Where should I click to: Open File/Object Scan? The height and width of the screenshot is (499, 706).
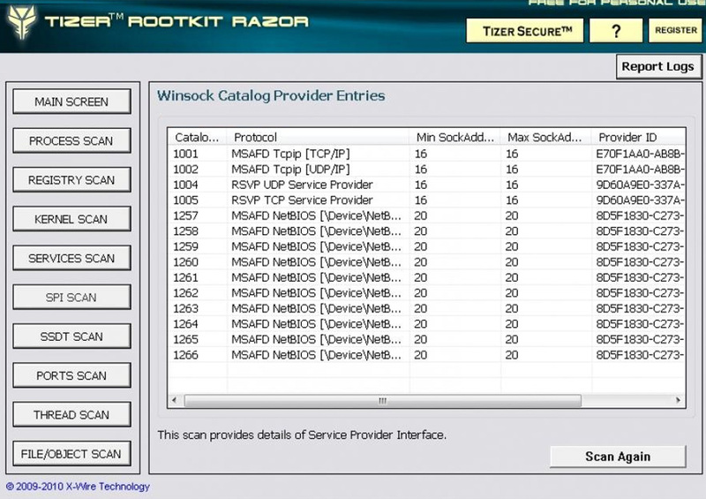[71, 454]
